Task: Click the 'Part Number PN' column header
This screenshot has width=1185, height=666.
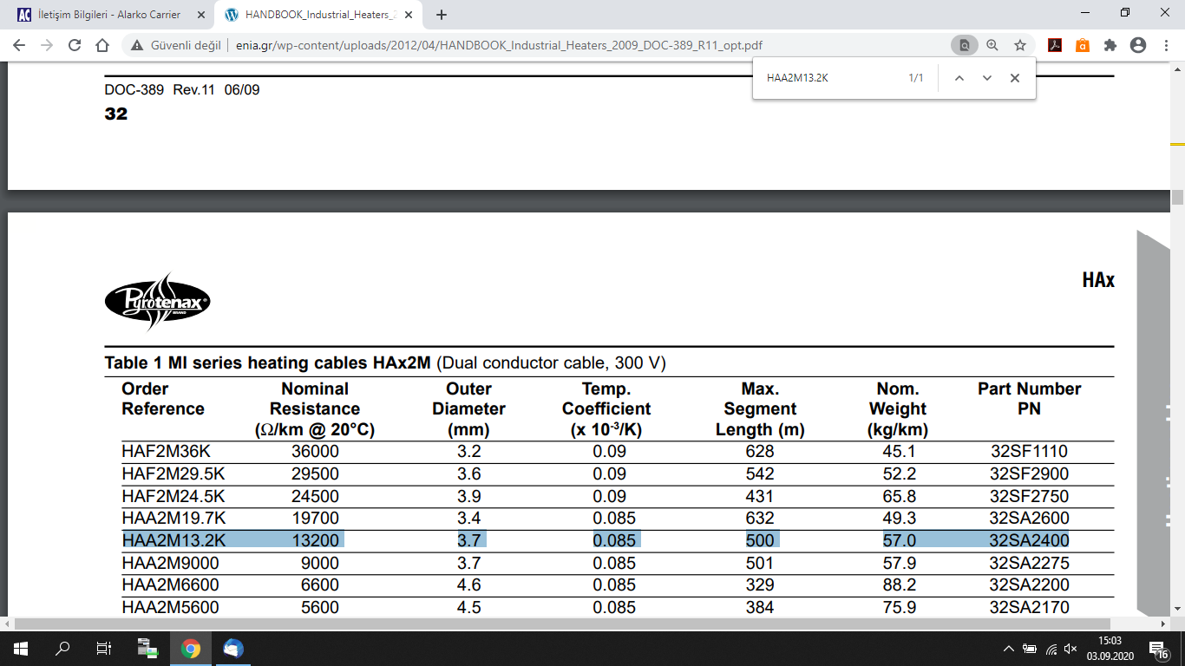Action: (x=1030, y=399)
